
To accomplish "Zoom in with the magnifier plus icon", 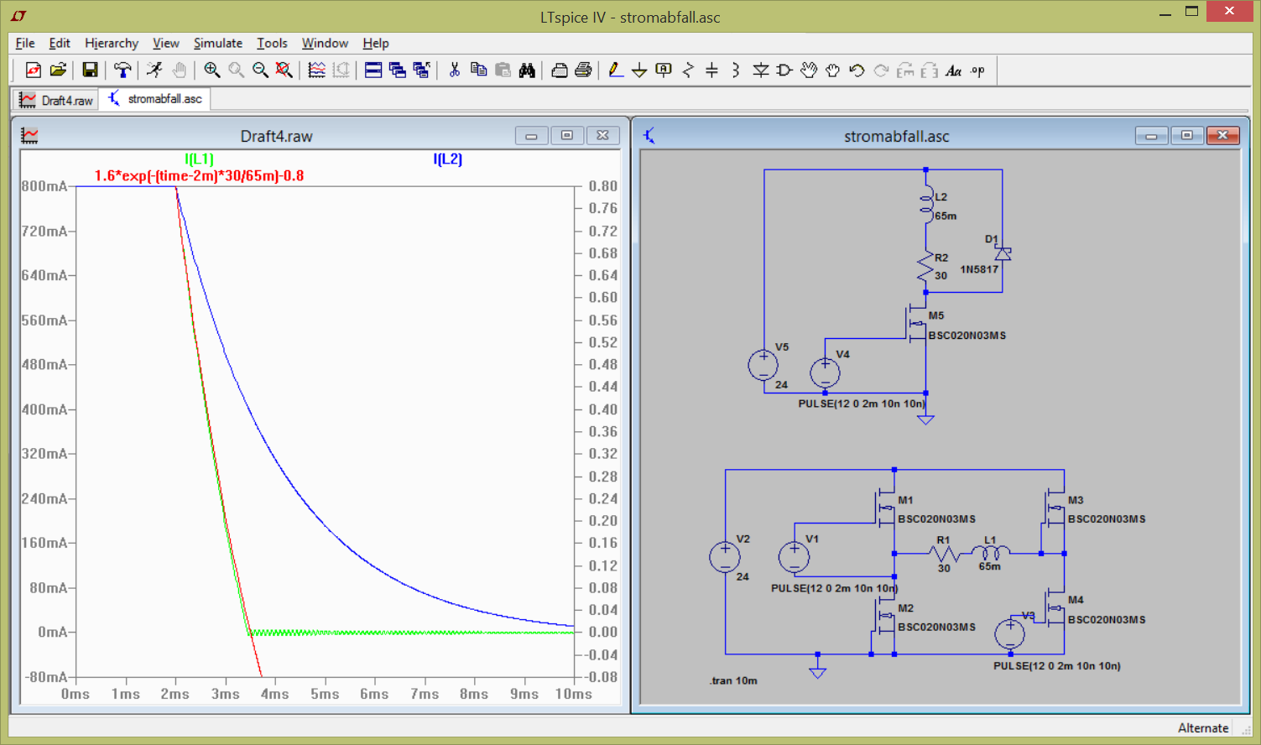I will click(x=212, y=70).
